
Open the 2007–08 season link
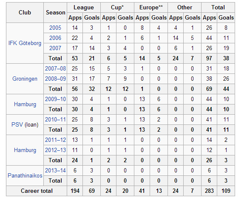click(55, 69)
